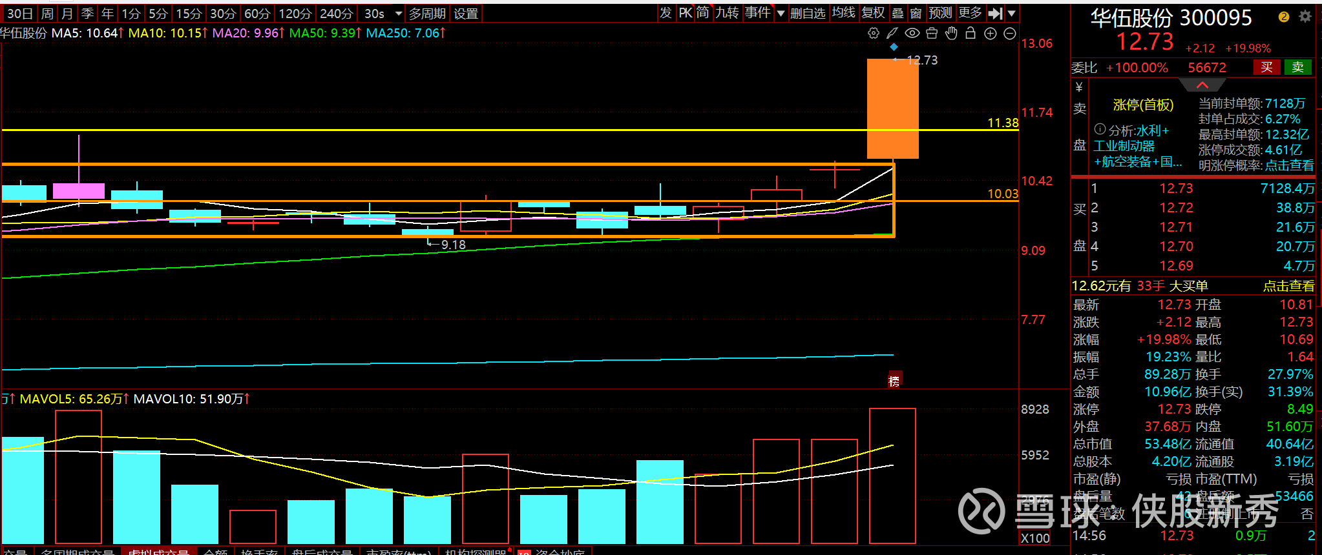Click the blue diamond marker above candle
Image resolution: width=1322 pixels, height=555 pixels.
click(894, 46)
